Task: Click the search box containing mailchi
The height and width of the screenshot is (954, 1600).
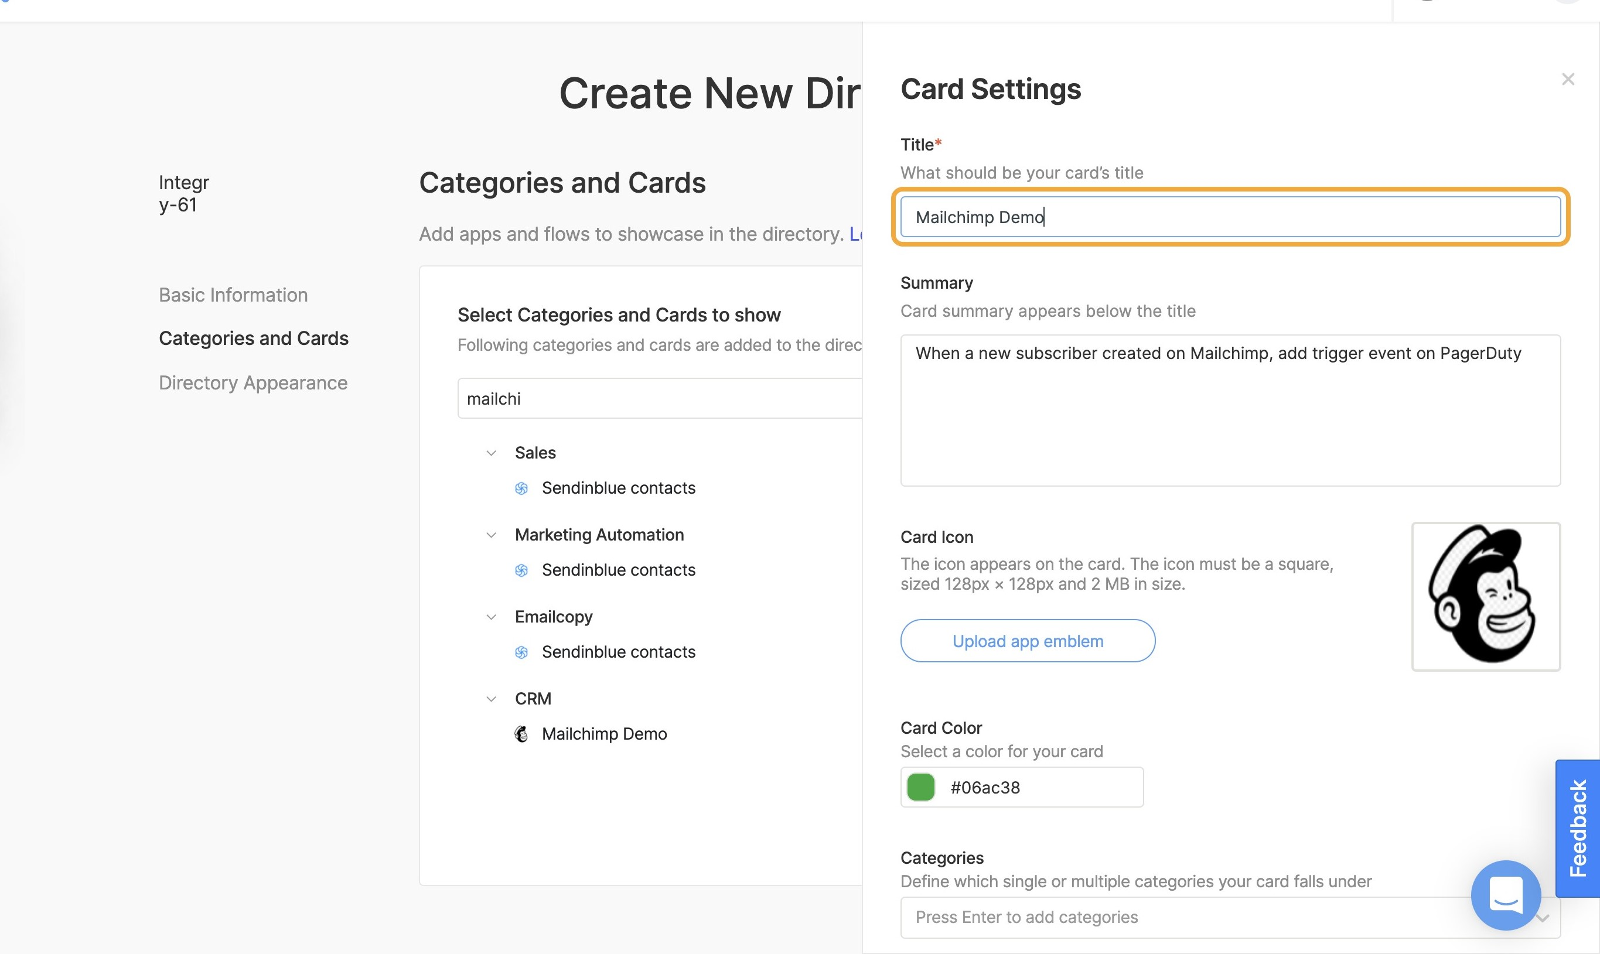Action: point(659,399)
